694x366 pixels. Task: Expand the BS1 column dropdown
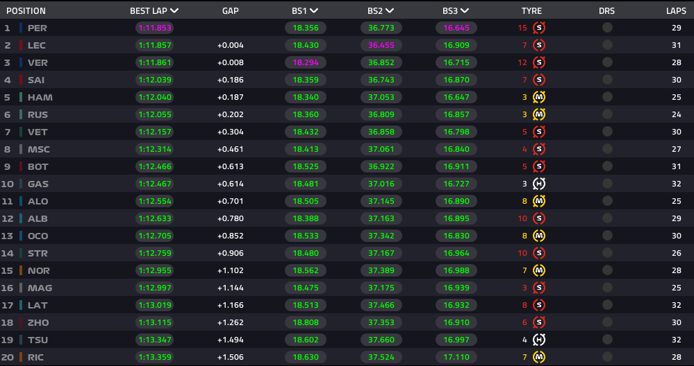point(314,11)
